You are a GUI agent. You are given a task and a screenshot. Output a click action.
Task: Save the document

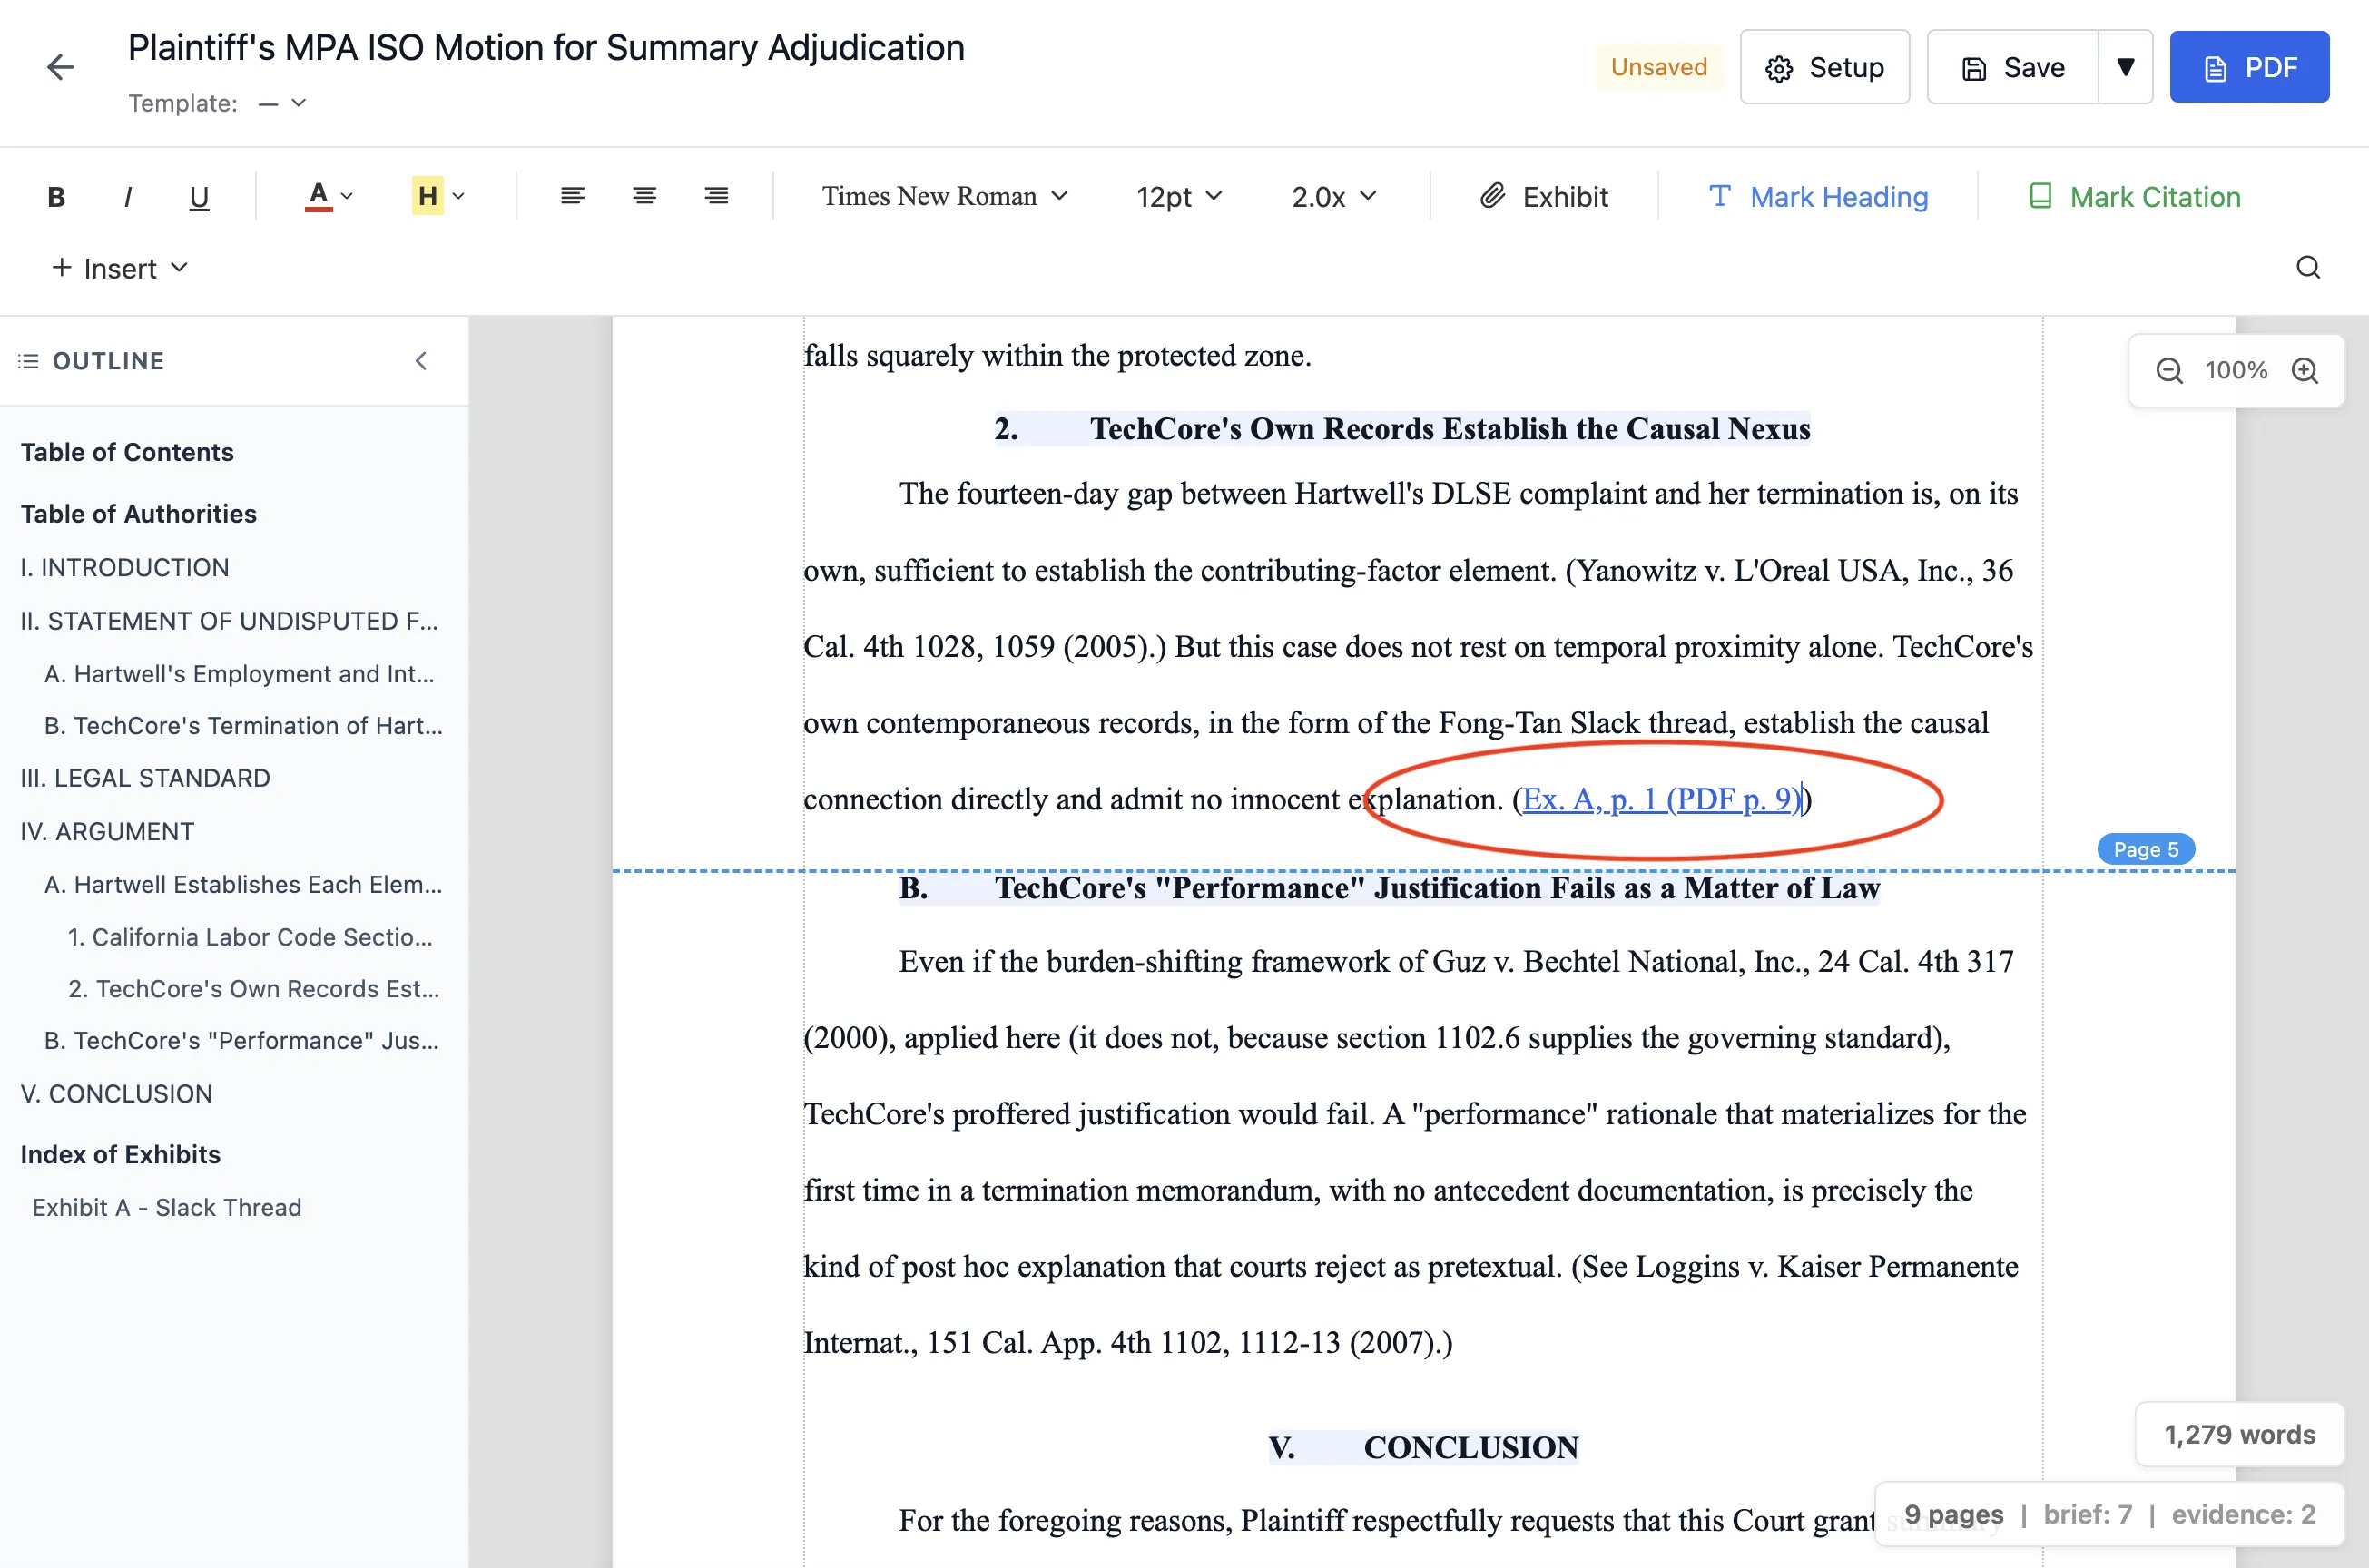[2013, 67]
